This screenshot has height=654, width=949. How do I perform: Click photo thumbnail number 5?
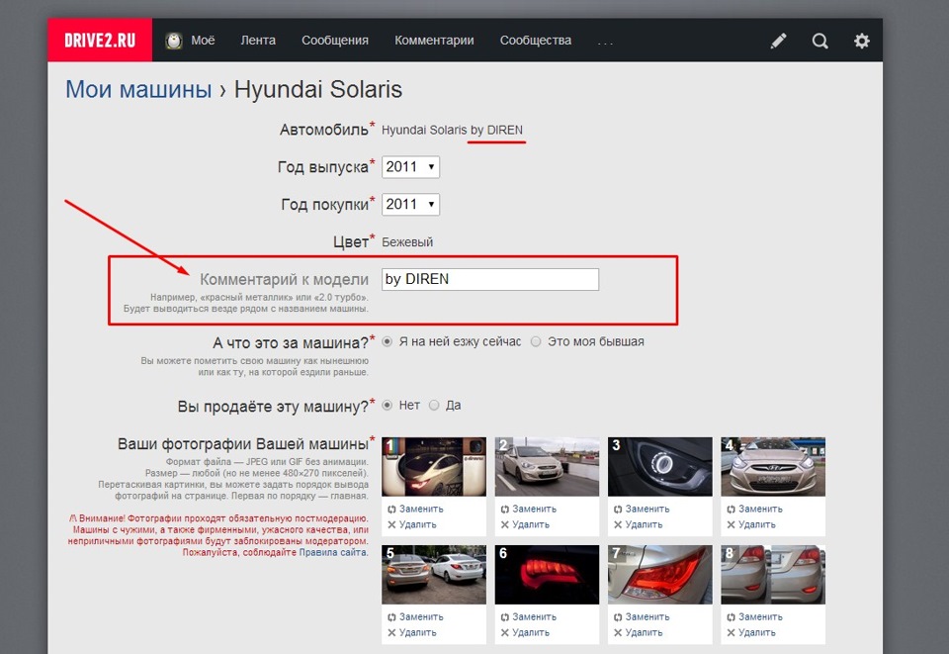pyautogui.click(x=434, y=575)
